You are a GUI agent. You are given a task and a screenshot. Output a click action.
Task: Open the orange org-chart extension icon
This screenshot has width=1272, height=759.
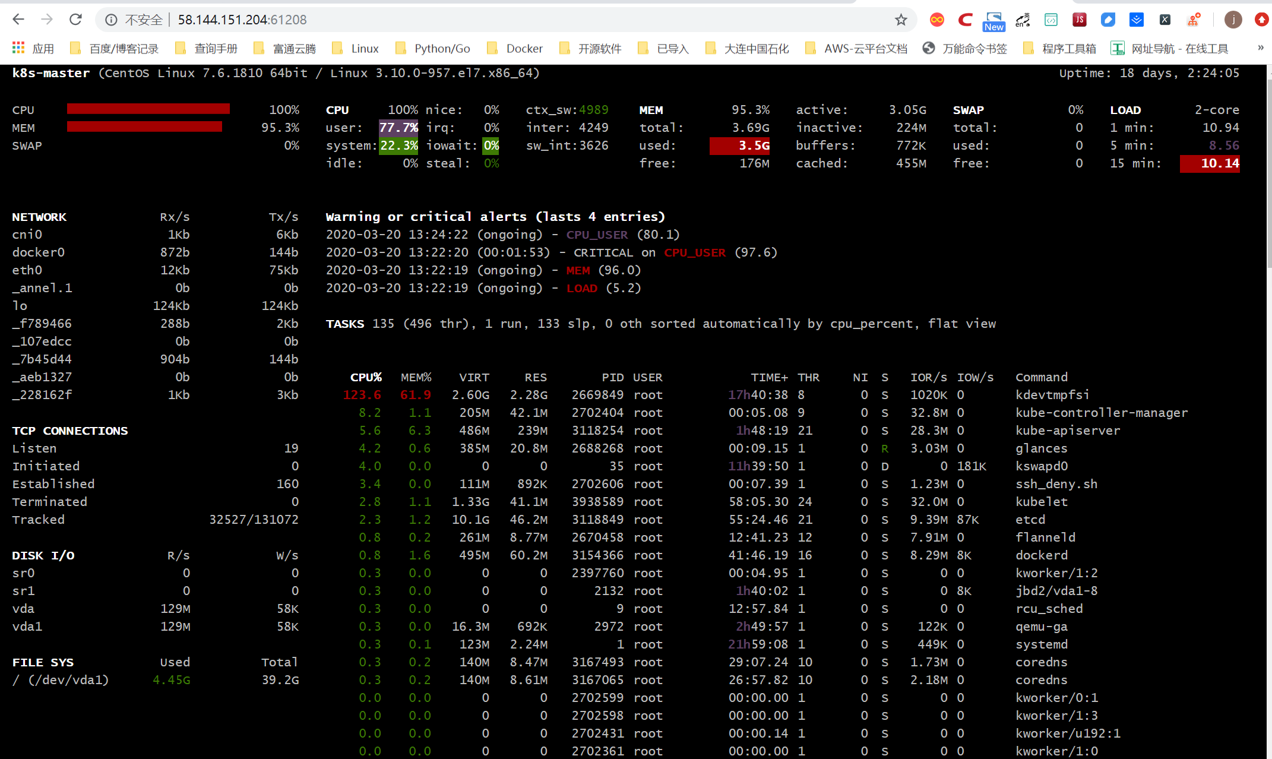pos(1194,20)
